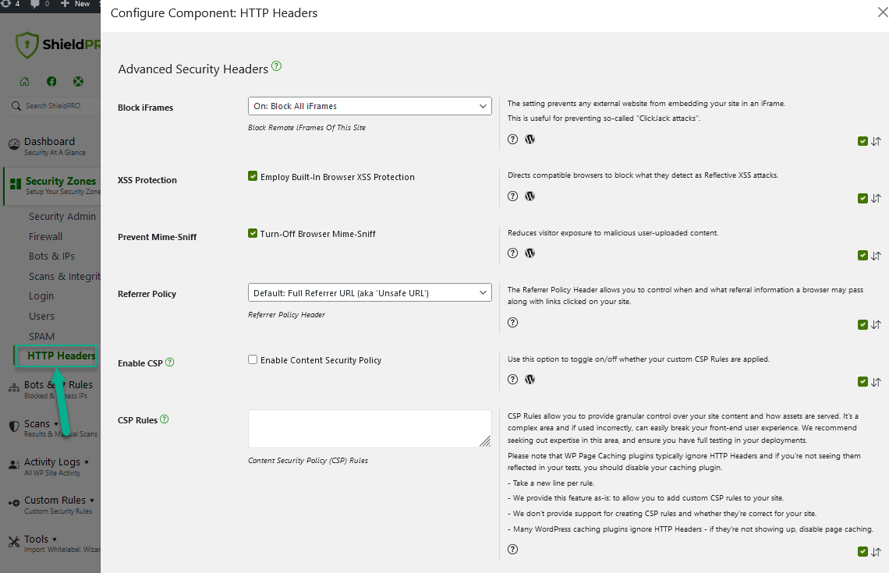Select the home icon under the logo
This screenshot has height=573, width=889.
24,81
